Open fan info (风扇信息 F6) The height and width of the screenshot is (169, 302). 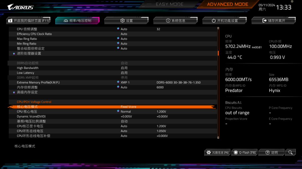point(217,152)
